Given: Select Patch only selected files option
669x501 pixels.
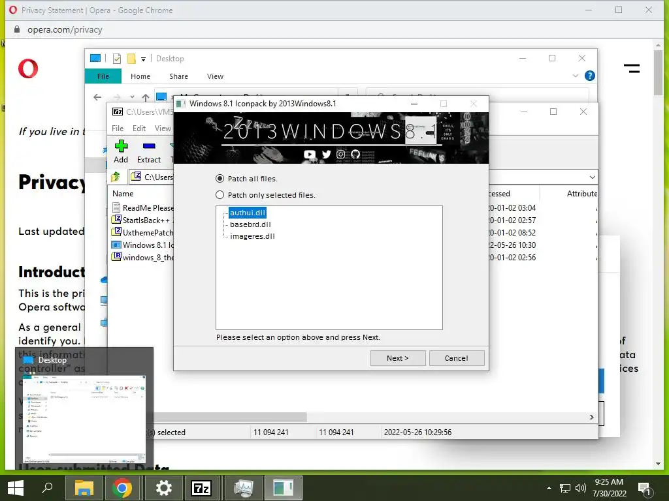Looking at the screenshot, I should click(x=265, y=194).
